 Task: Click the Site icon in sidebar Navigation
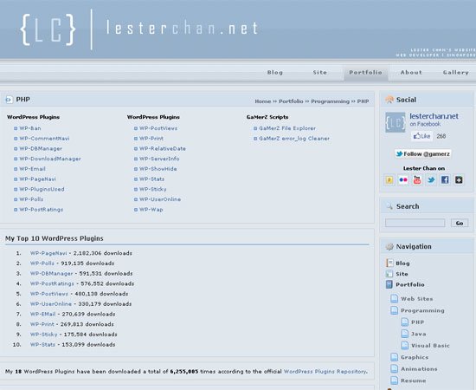(389, 274)
